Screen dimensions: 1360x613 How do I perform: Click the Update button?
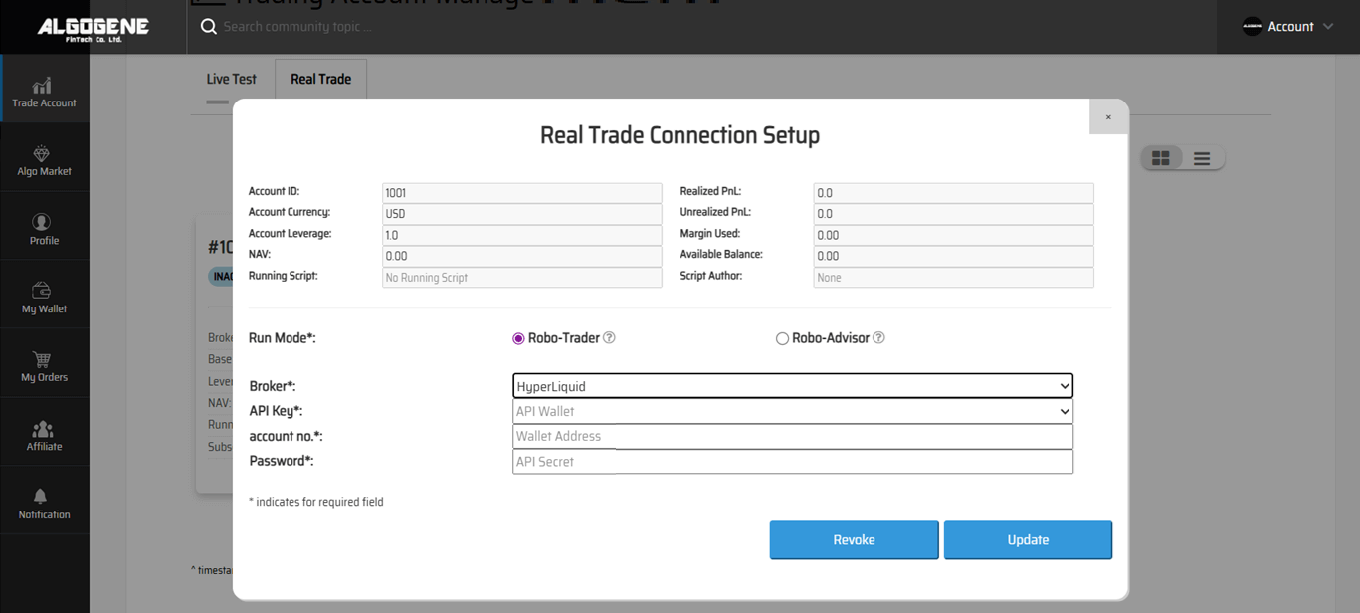pyautogui.click(x=1028, y=539)
